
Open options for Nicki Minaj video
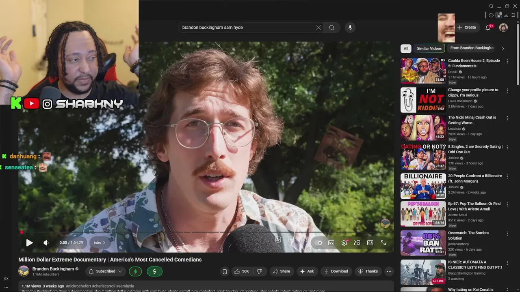507,118
